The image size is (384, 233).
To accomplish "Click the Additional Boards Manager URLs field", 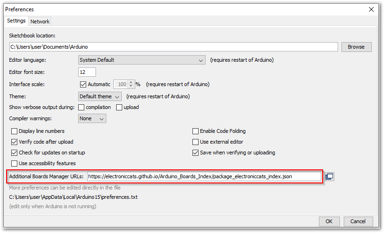I will tap(204, 176).
